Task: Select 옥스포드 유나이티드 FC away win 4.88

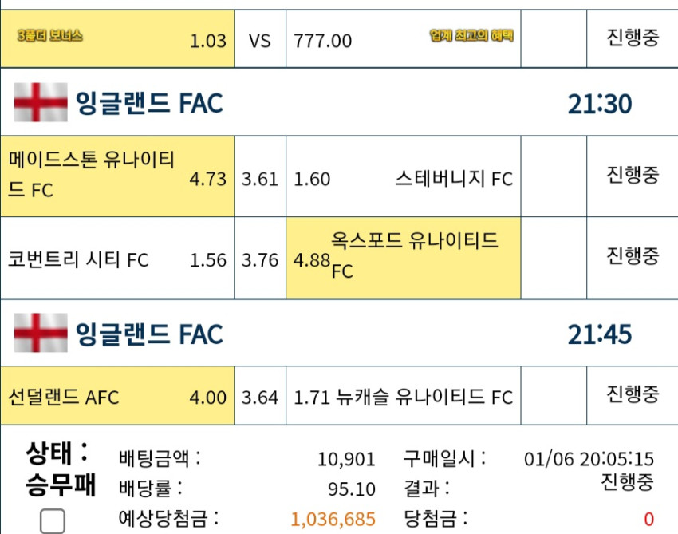Action: [404, 258]
